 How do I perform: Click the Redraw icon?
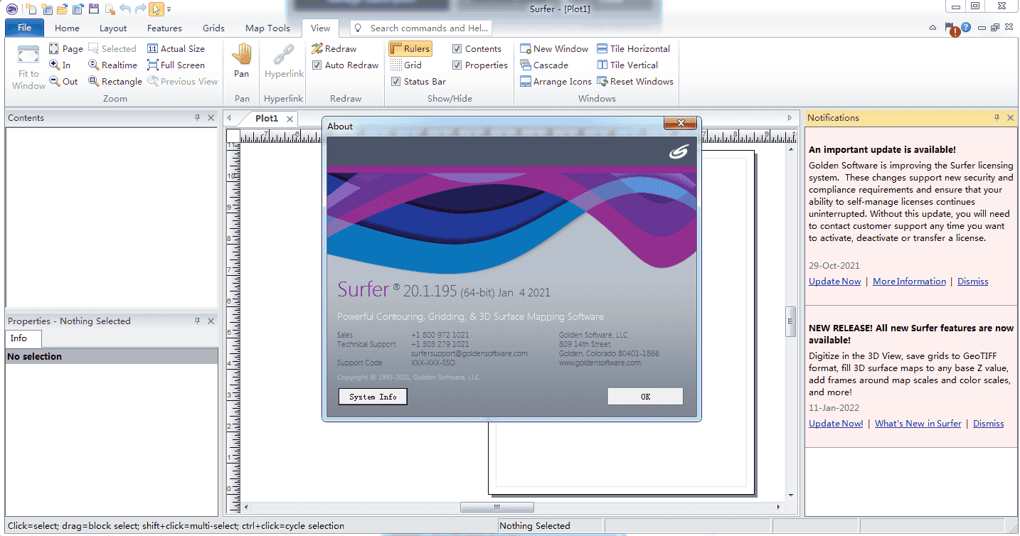click(x=317, y=49)
